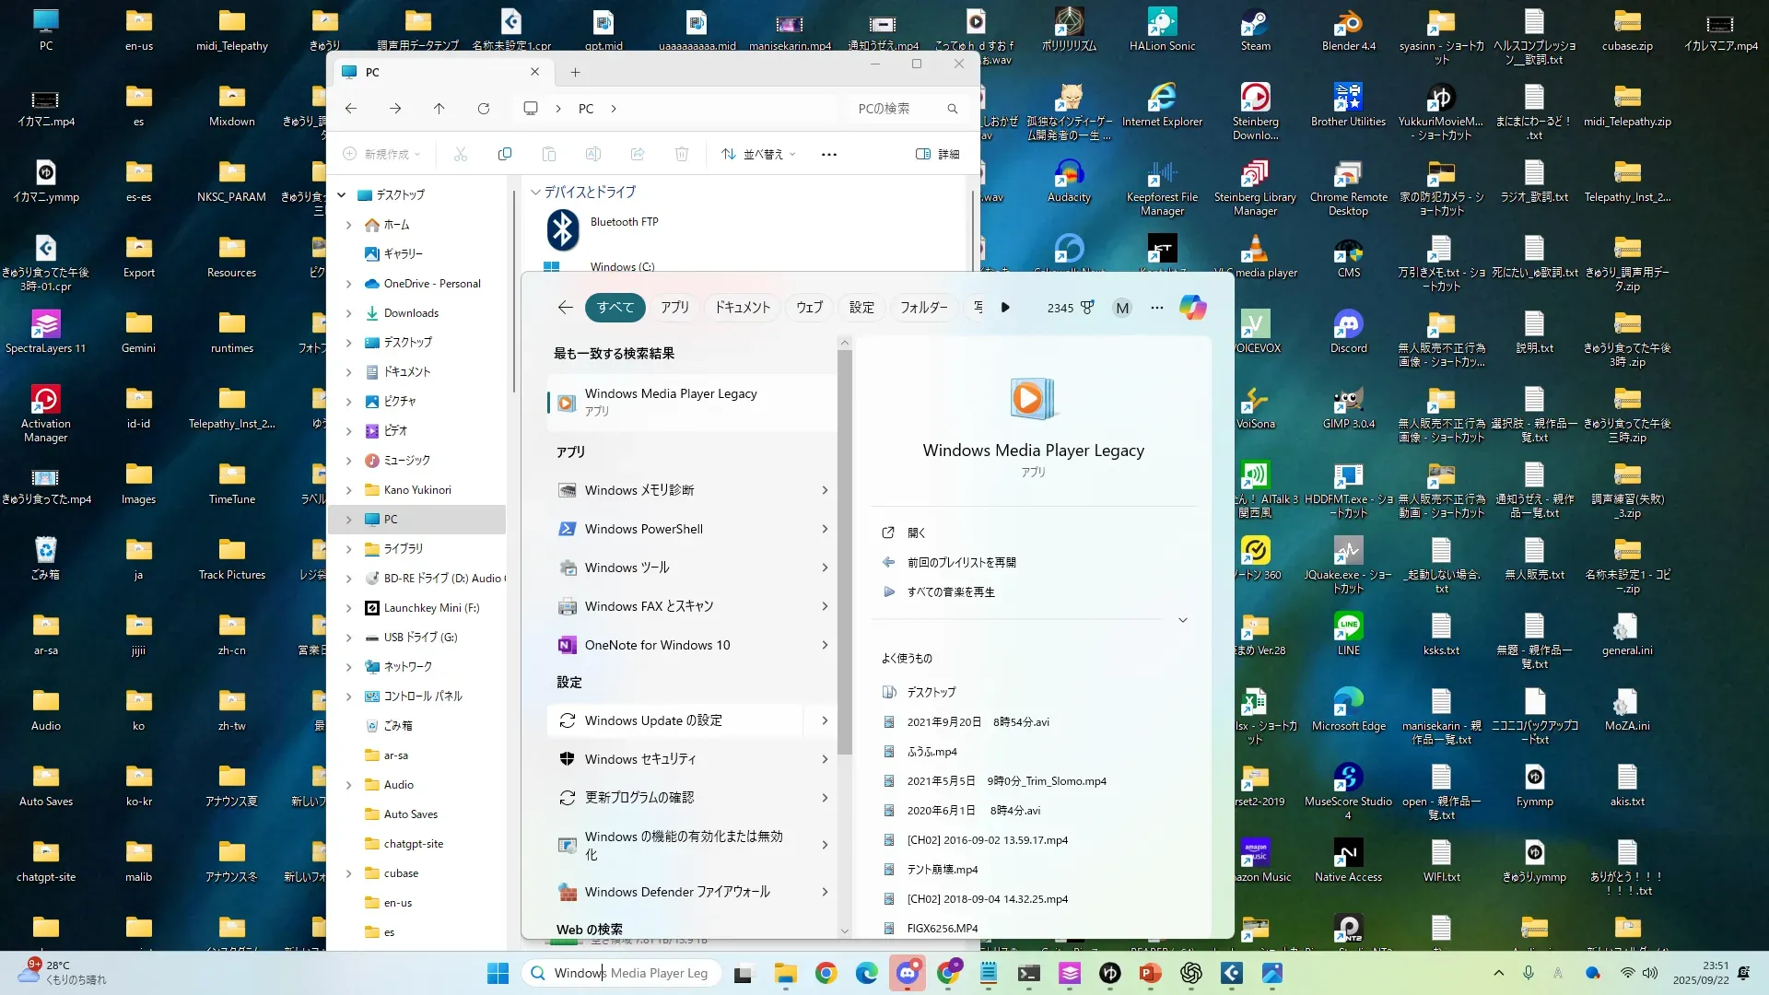Expand more actions chevron in preview pane

tap(1183, 620)
